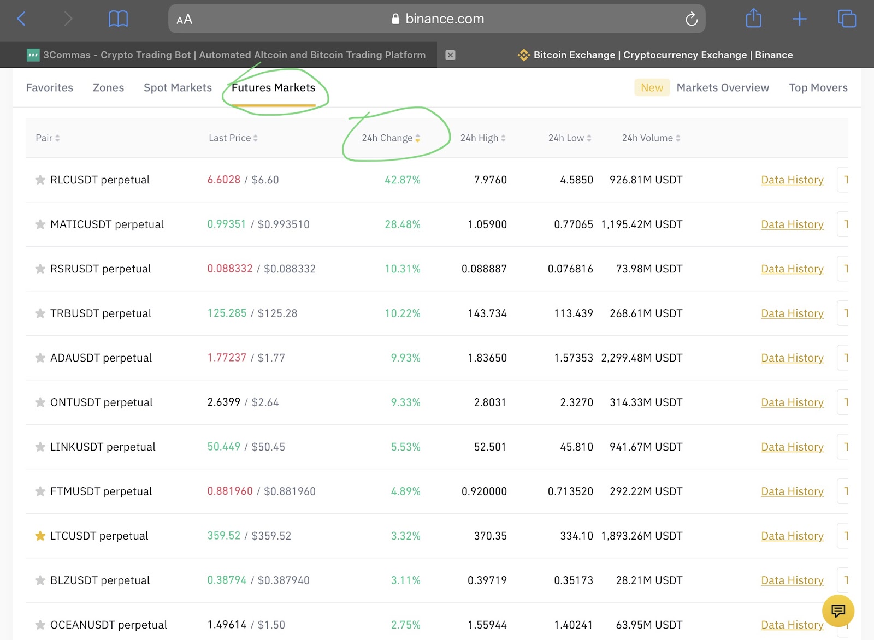Select the 2,299.48M USDT volume
Screen dimensions: 874x640
(642, 358)
